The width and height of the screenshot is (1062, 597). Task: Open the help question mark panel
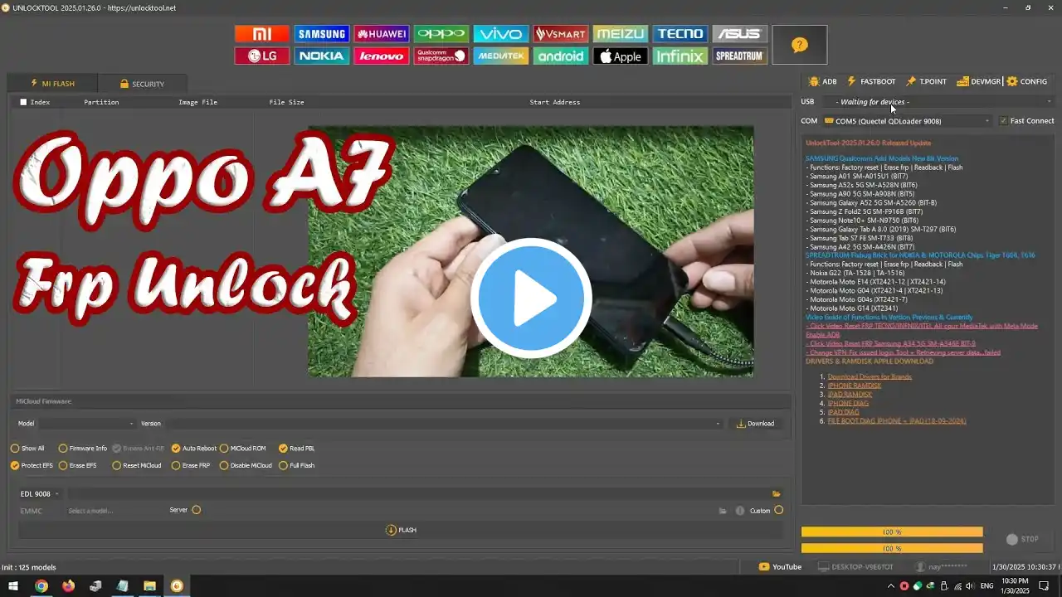coord(799,45)
